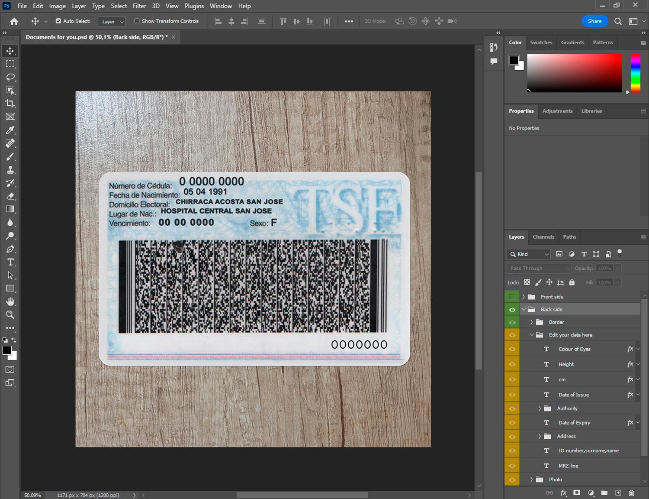Pick the Eyedropper tool

[x=10, y=130]
